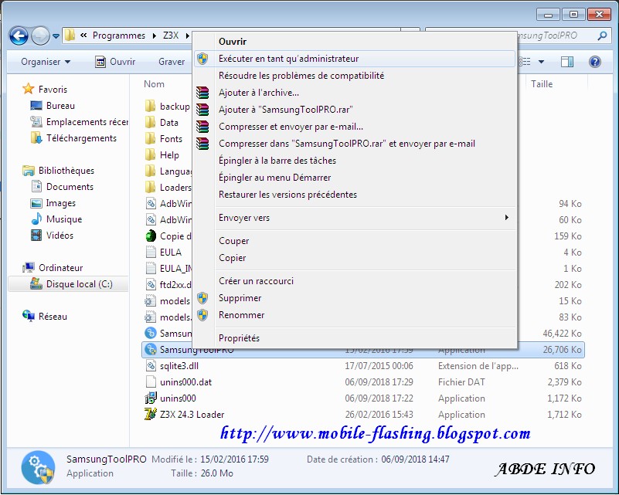Click the Forward navigation arrow
The width and height of the screenshot is (619, 495).
pos(40,36)
